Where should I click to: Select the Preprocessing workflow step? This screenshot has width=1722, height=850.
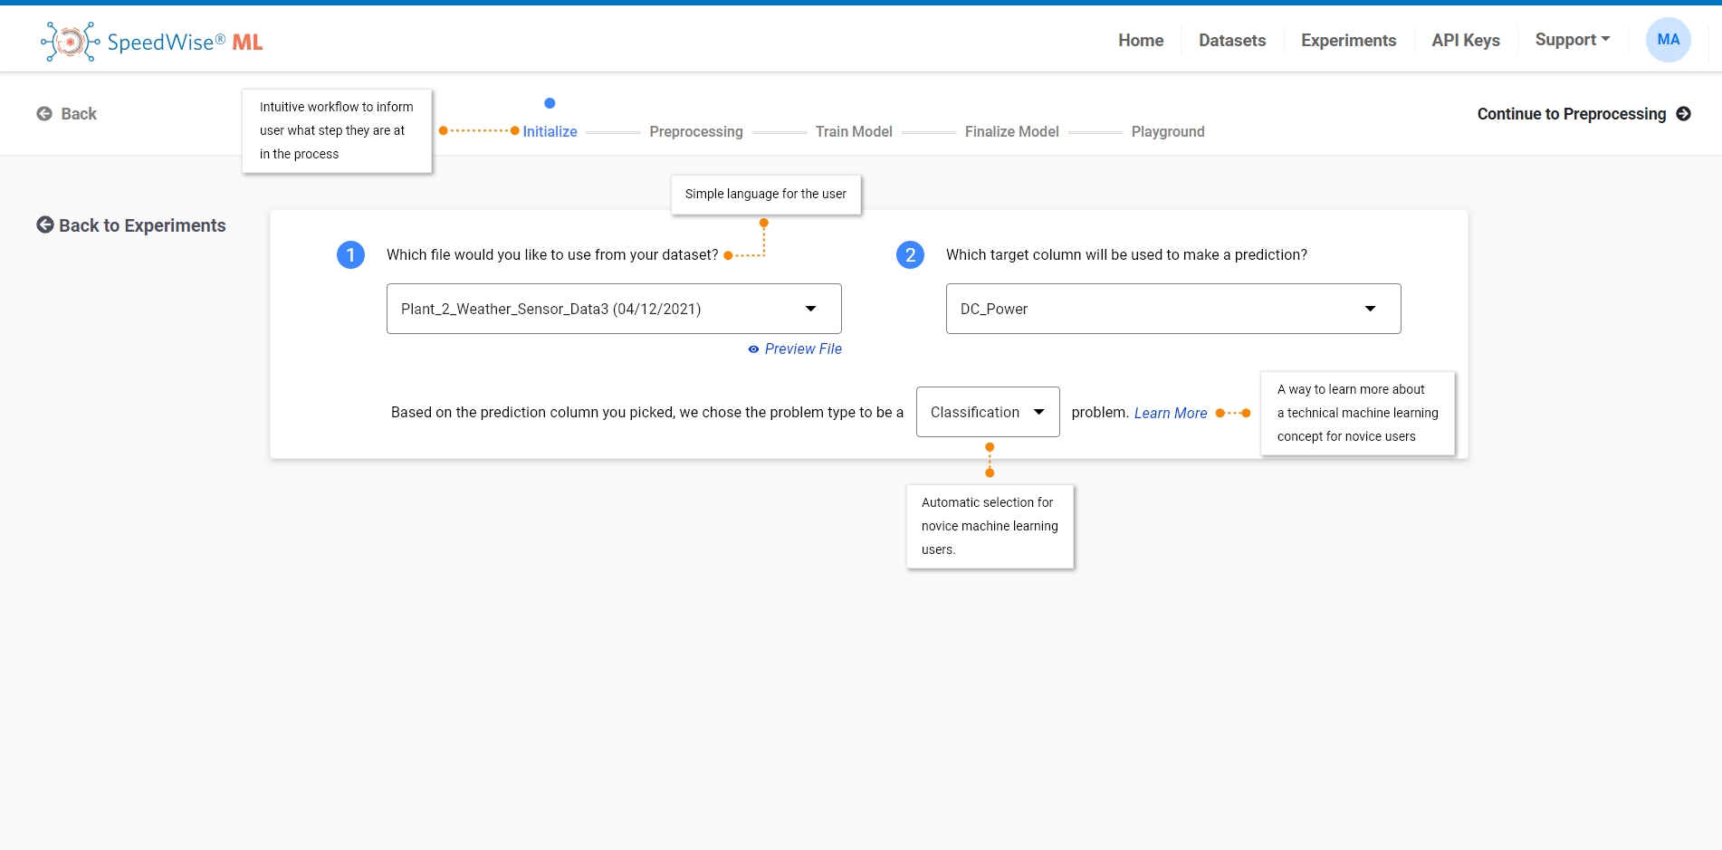695,132
